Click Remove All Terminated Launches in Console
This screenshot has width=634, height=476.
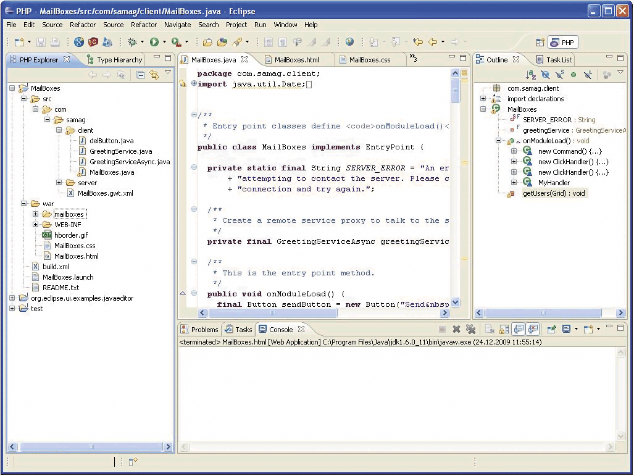[x=471, y=330]
